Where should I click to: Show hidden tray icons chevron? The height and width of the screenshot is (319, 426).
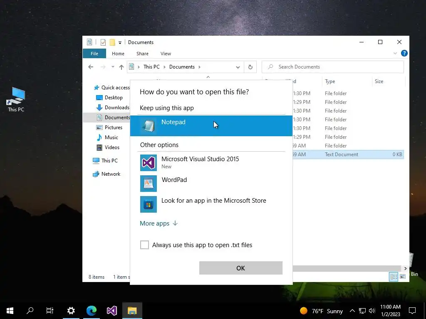pos(352,311)
